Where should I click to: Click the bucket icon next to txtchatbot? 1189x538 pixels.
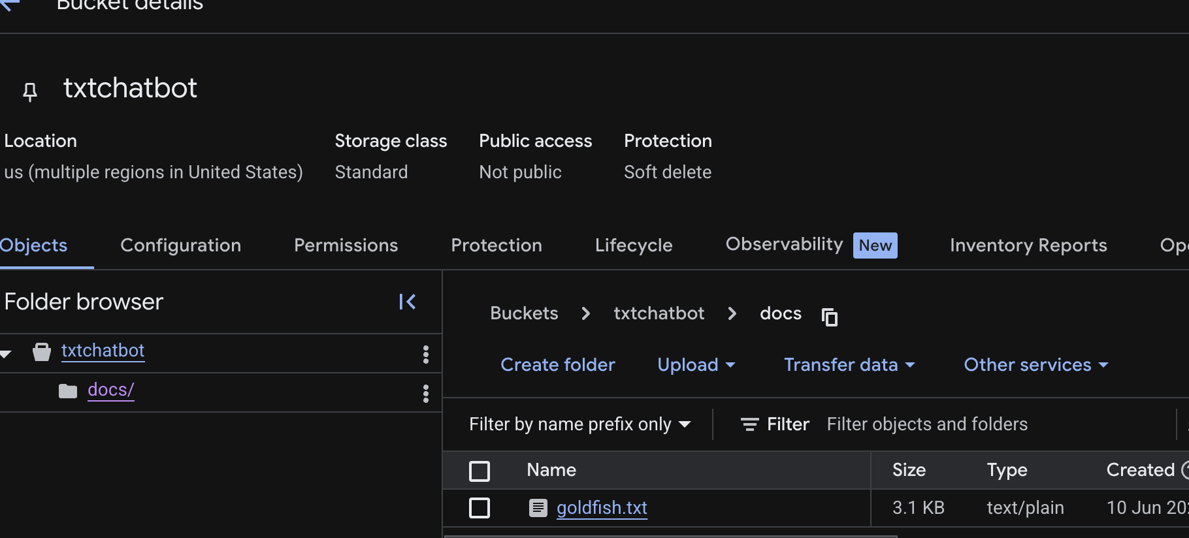(x=41, y=351)
